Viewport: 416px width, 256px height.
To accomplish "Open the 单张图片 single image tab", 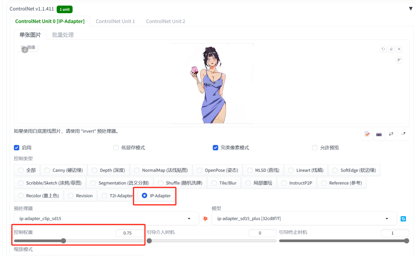I will pyautogui.click(x=30, y=35).
